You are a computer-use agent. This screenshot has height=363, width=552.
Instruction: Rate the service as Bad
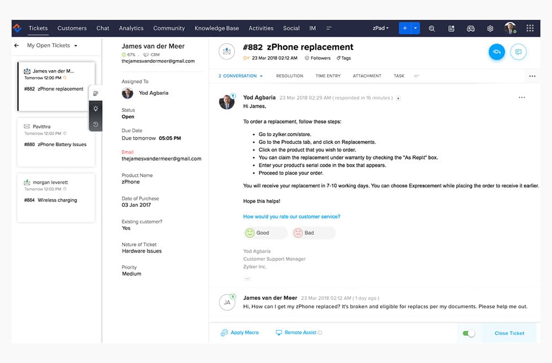pos(313,233)
